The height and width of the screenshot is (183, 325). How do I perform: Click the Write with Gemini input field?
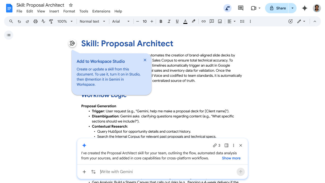[167, 172]
